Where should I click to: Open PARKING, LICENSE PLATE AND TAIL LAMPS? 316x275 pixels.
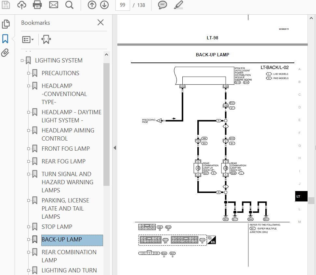point(65,208)
